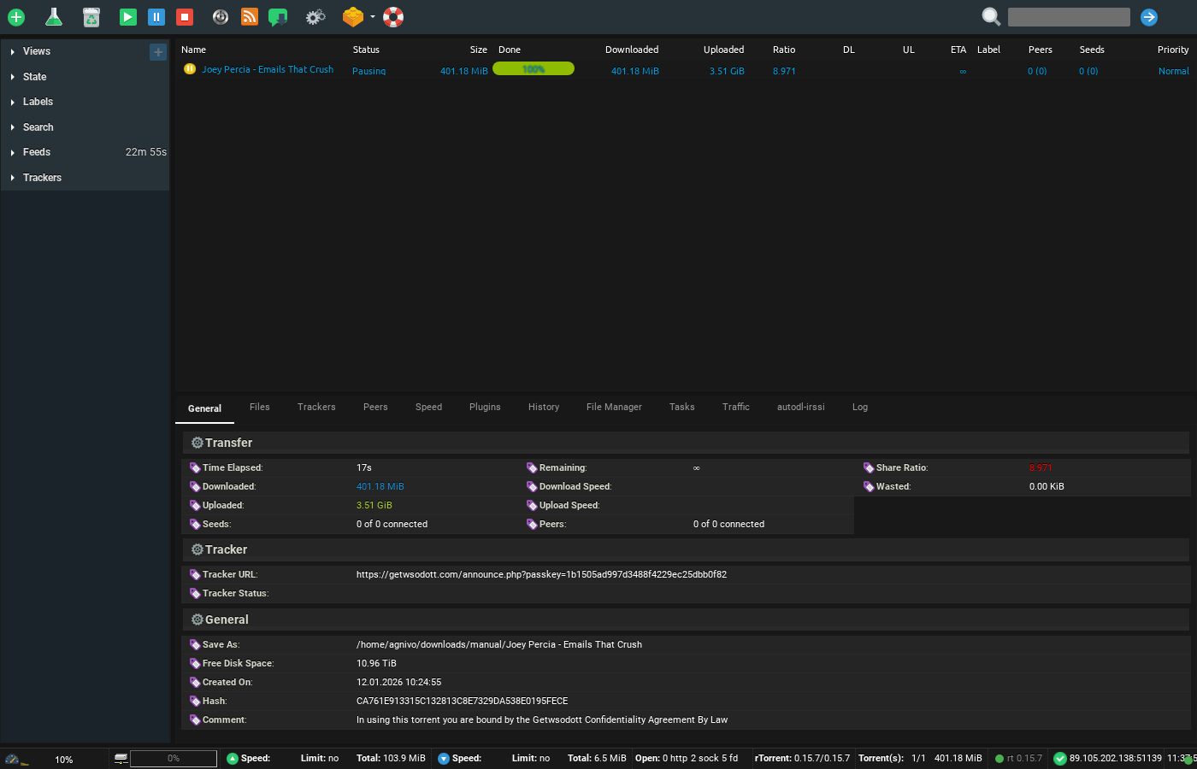The height and width of the screenshot is (769, 1197).
Task: Click inside the search input field
Action: click(1069, 17)
